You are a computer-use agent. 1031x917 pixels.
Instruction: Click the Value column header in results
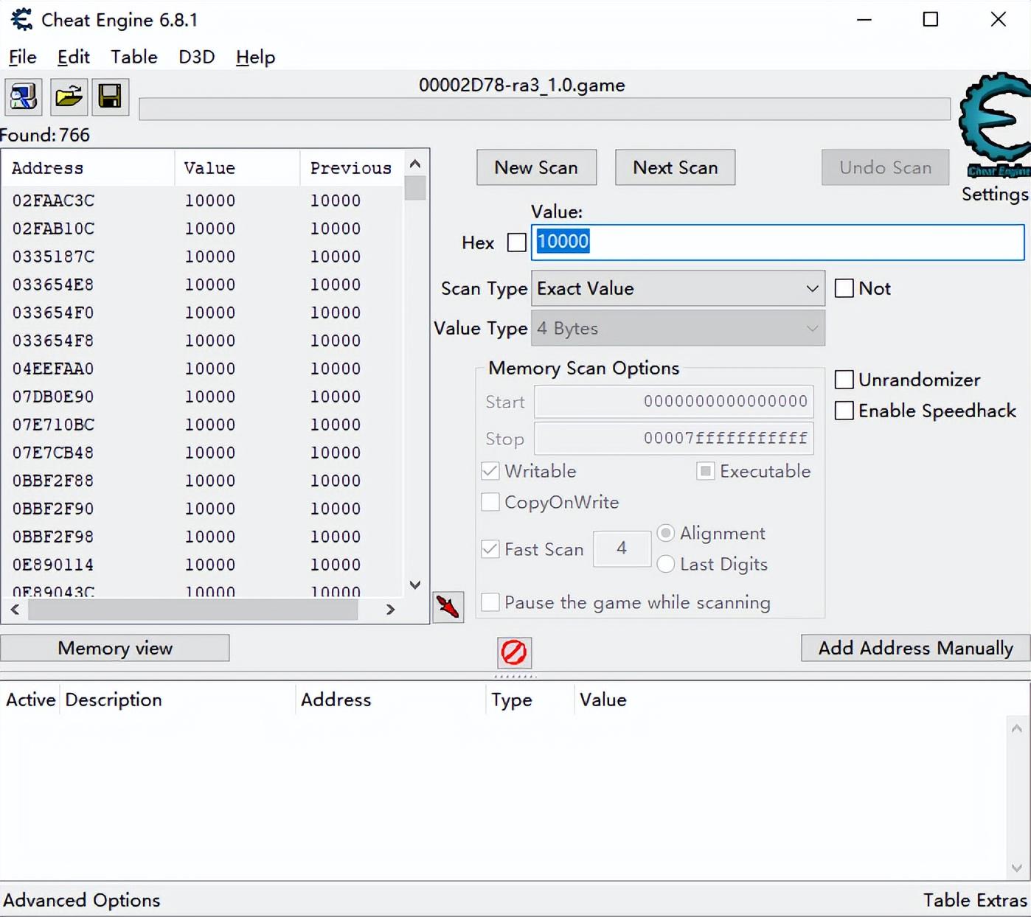237,168
